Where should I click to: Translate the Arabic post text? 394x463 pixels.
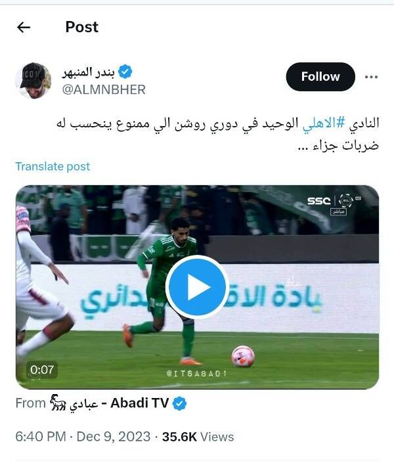coord(53,167)
